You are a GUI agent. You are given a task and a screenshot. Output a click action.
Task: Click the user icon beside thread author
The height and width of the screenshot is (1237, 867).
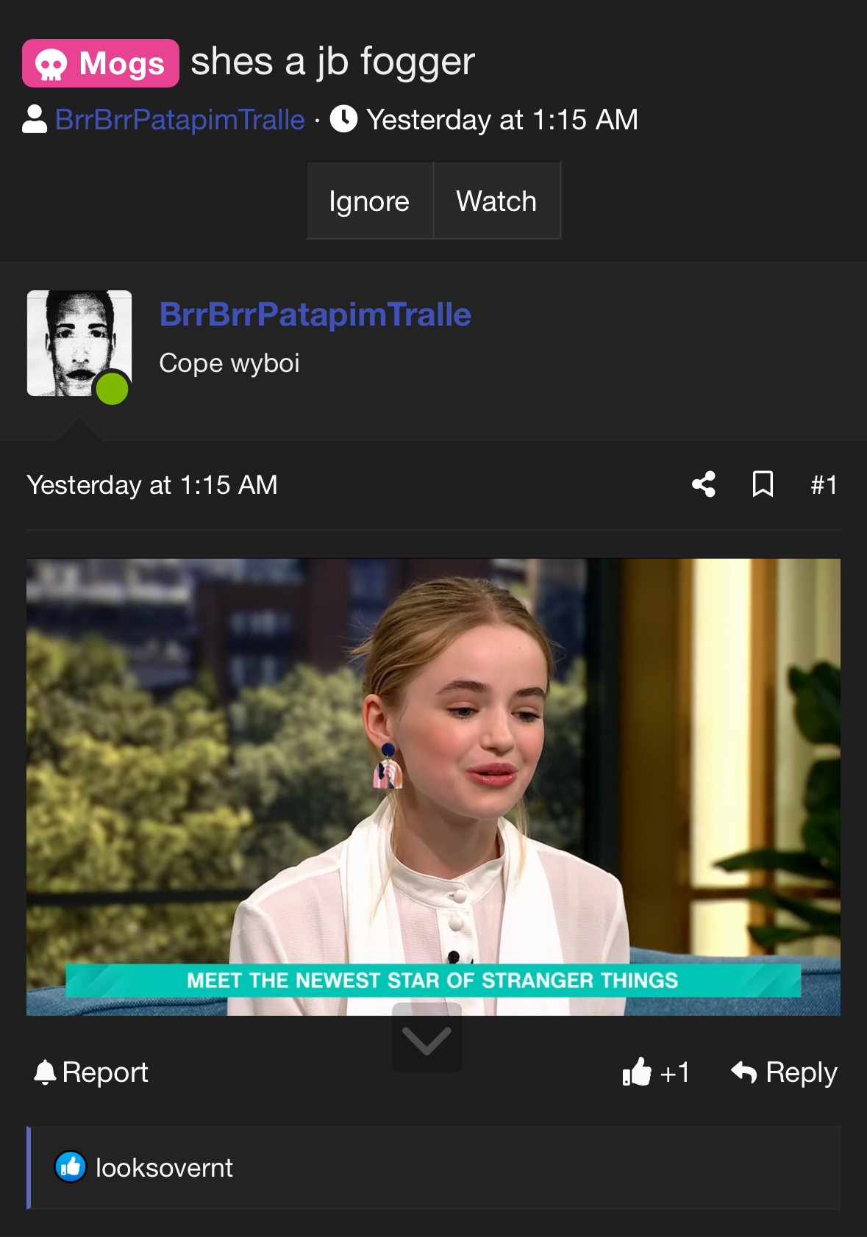point(35,119)
